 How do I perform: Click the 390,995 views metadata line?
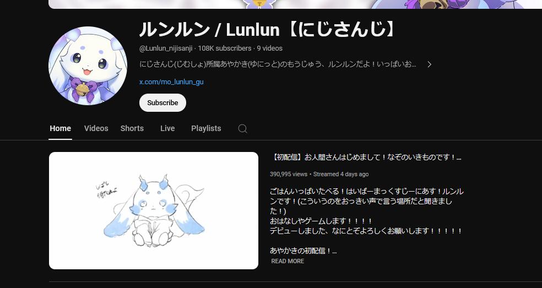pyautogui.click(x=319, y=174)
